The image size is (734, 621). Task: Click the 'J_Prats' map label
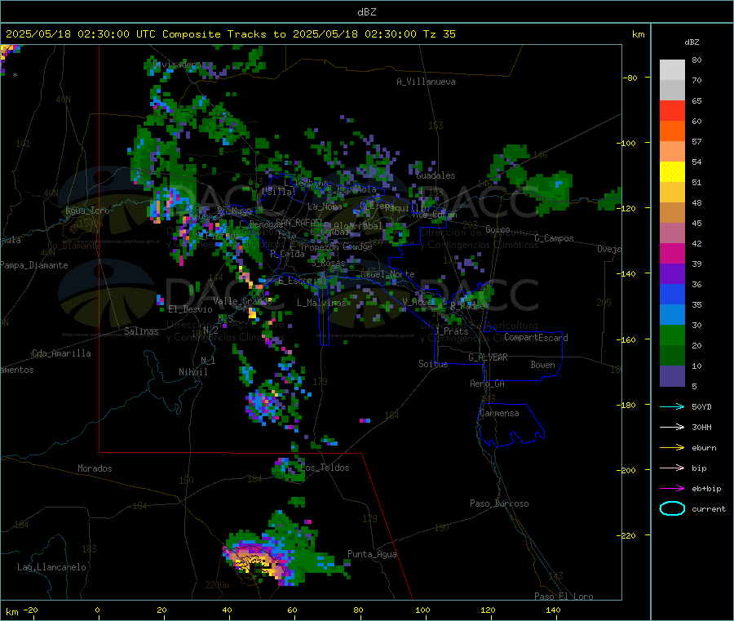pos(451,330)
